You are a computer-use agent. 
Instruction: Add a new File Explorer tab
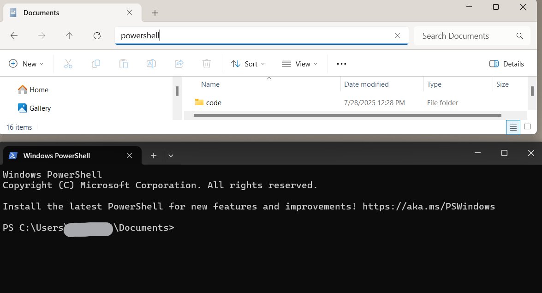[x=155, y=13]
